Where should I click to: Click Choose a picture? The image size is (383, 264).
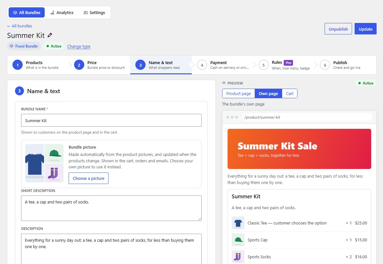point(89,178)
